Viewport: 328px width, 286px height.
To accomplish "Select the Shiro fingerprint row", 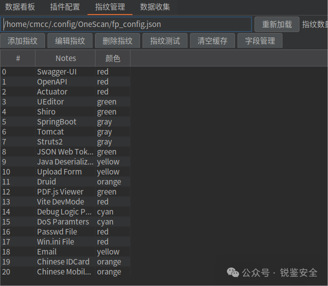I will tap(65, 111).
